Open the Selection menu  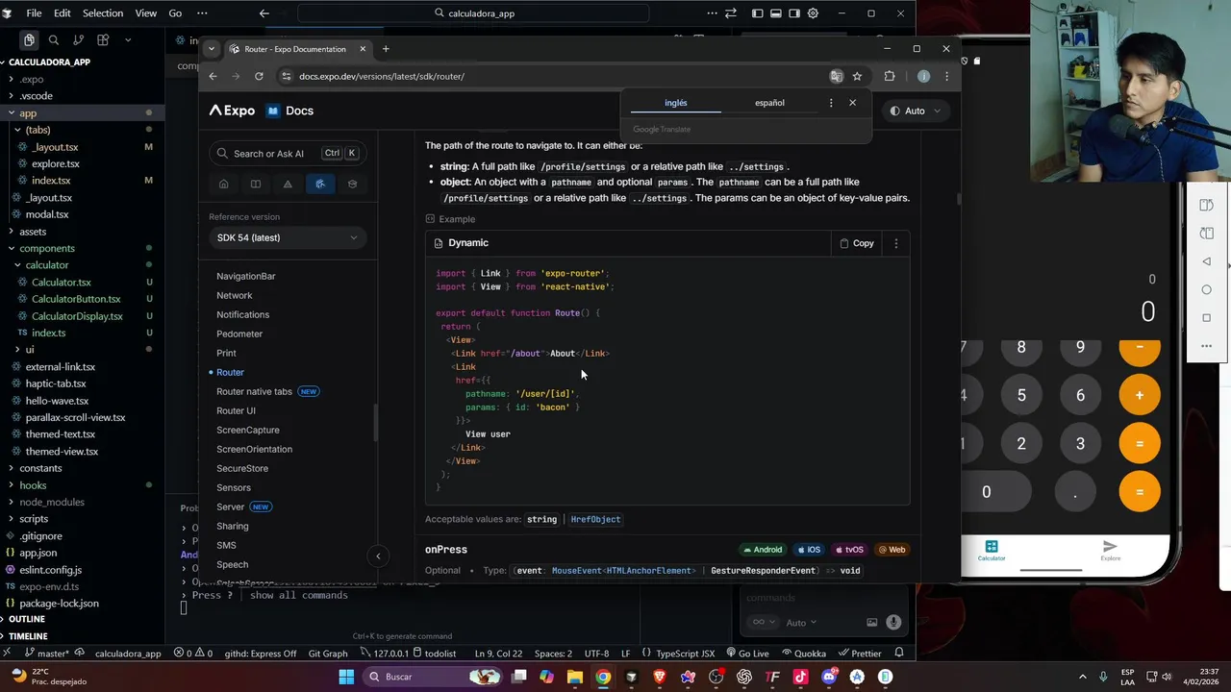click(103, 13)
